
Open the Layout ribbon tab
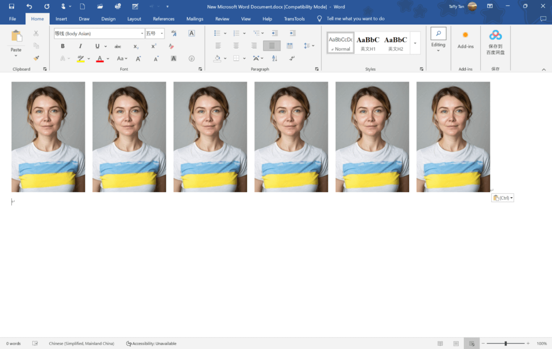(x=134, y=19)
